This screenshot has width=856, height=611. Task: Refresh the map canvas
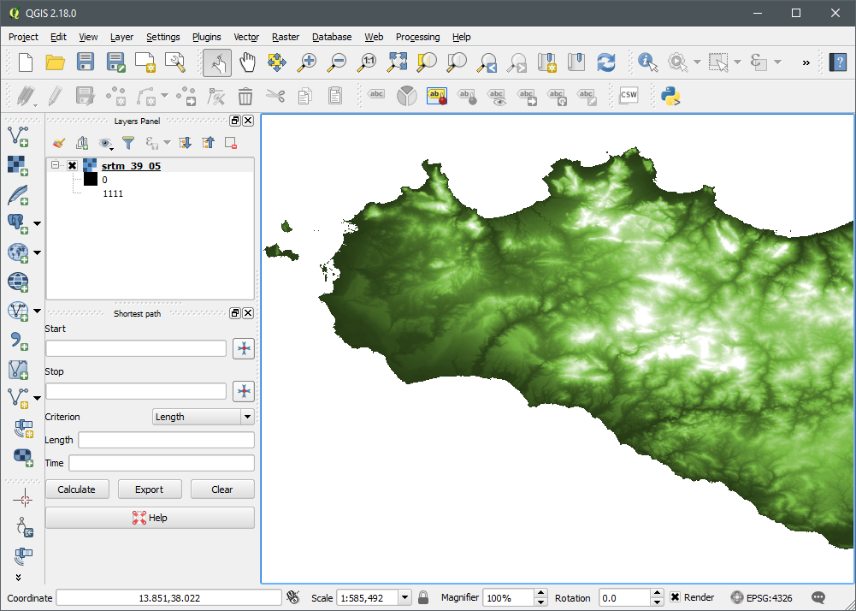[606, 62]
